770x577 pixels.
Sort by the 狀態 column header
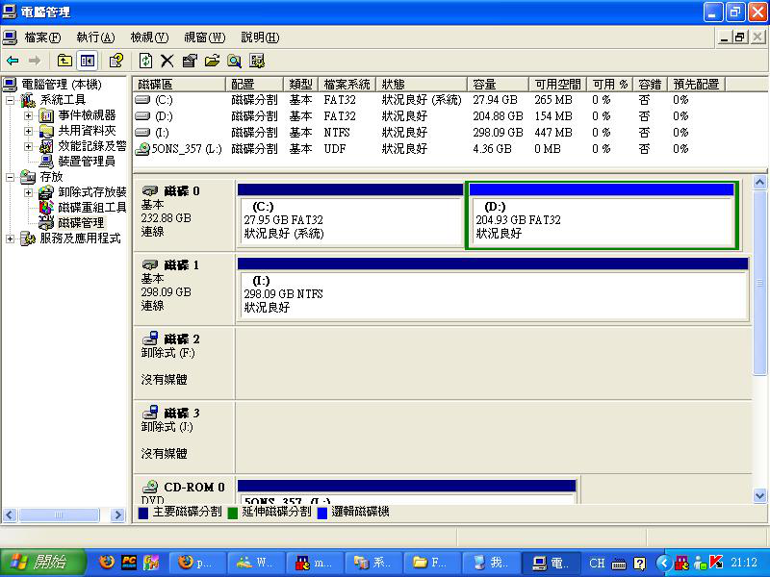pyautogui.click(x=422, y=85)
